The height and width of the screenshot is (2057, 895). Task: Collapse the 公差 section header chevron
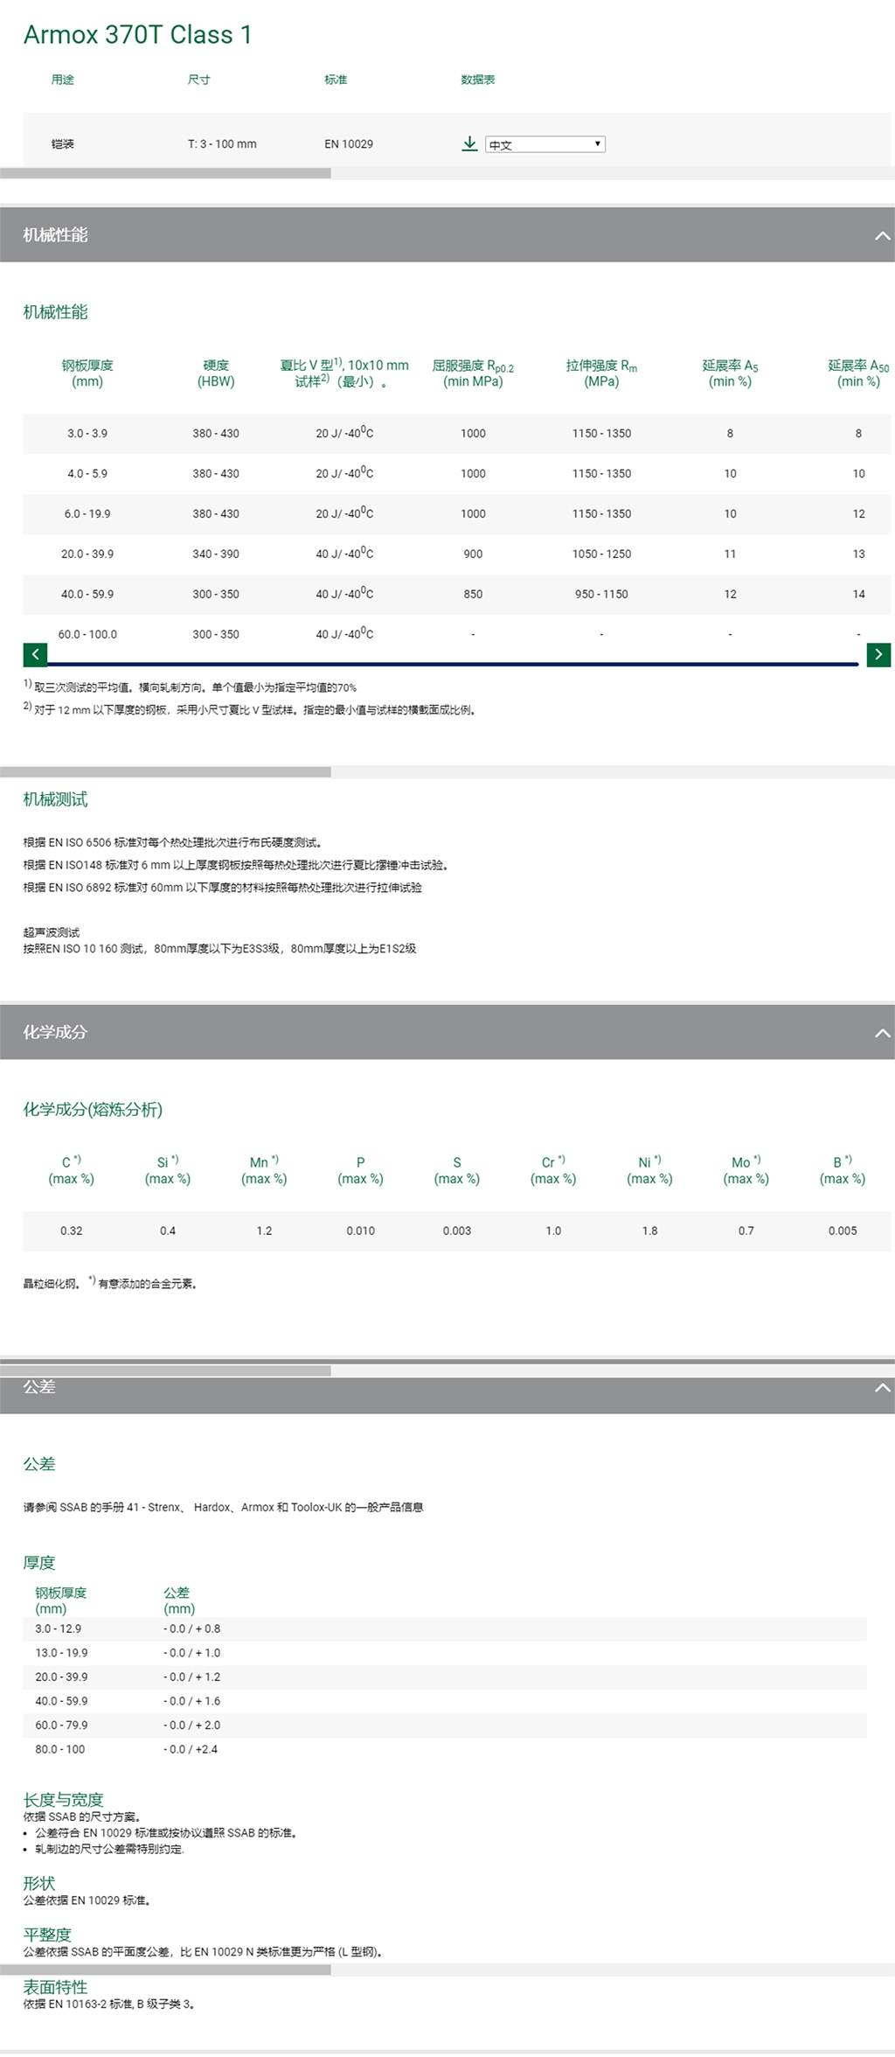pos(882,1388)
